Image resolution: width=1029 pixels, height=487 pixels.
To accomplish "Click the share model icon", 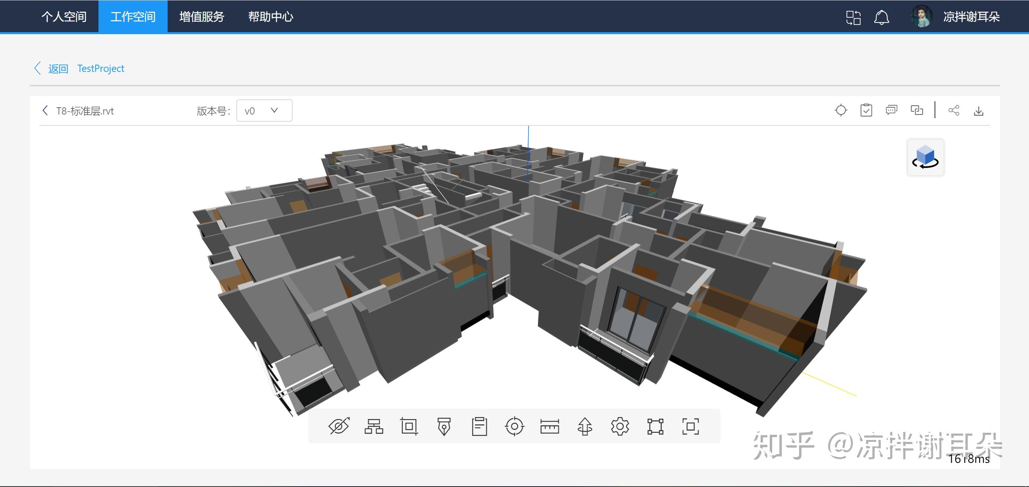I will (953, 110).
